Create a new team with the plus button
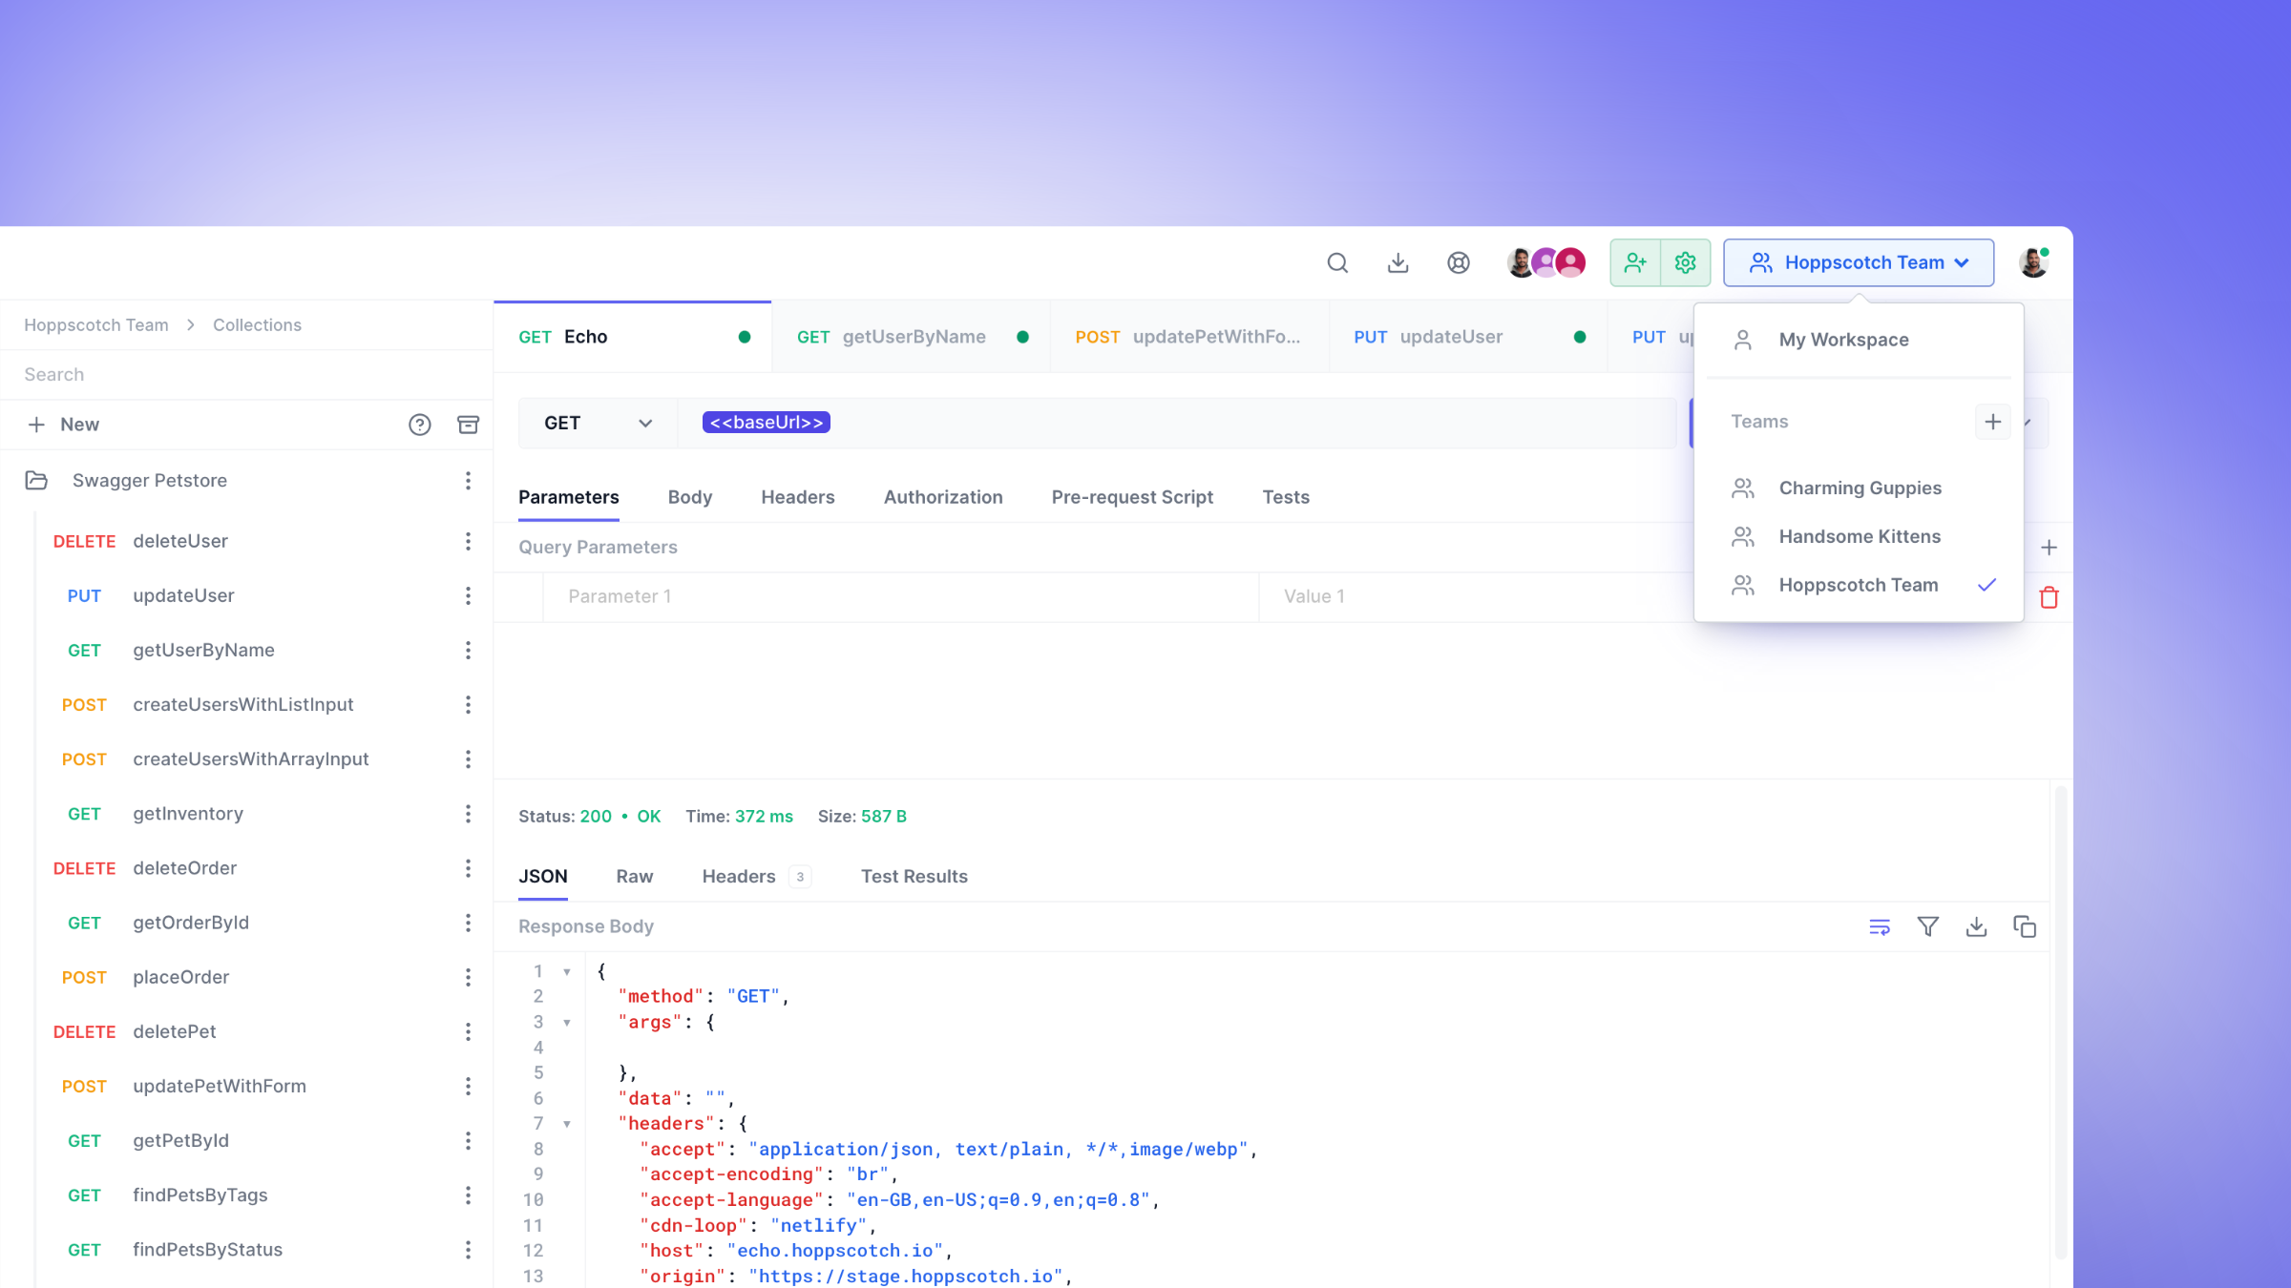Image resolution: width=2291 pixels, height=1288 pixels. point(1992,421)
